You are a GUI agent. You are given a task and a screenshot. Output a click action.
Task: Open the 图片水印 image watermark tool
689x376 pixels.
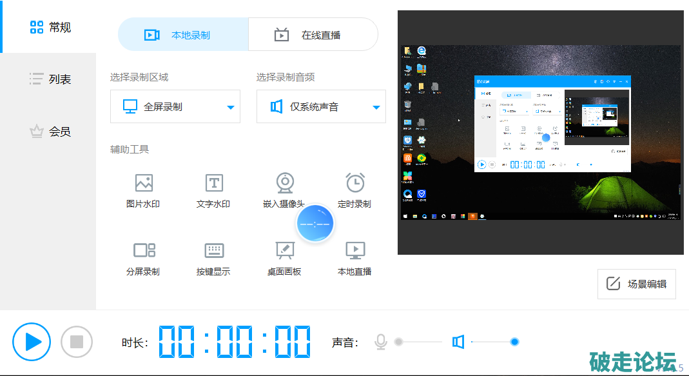(x=143, y=190)
